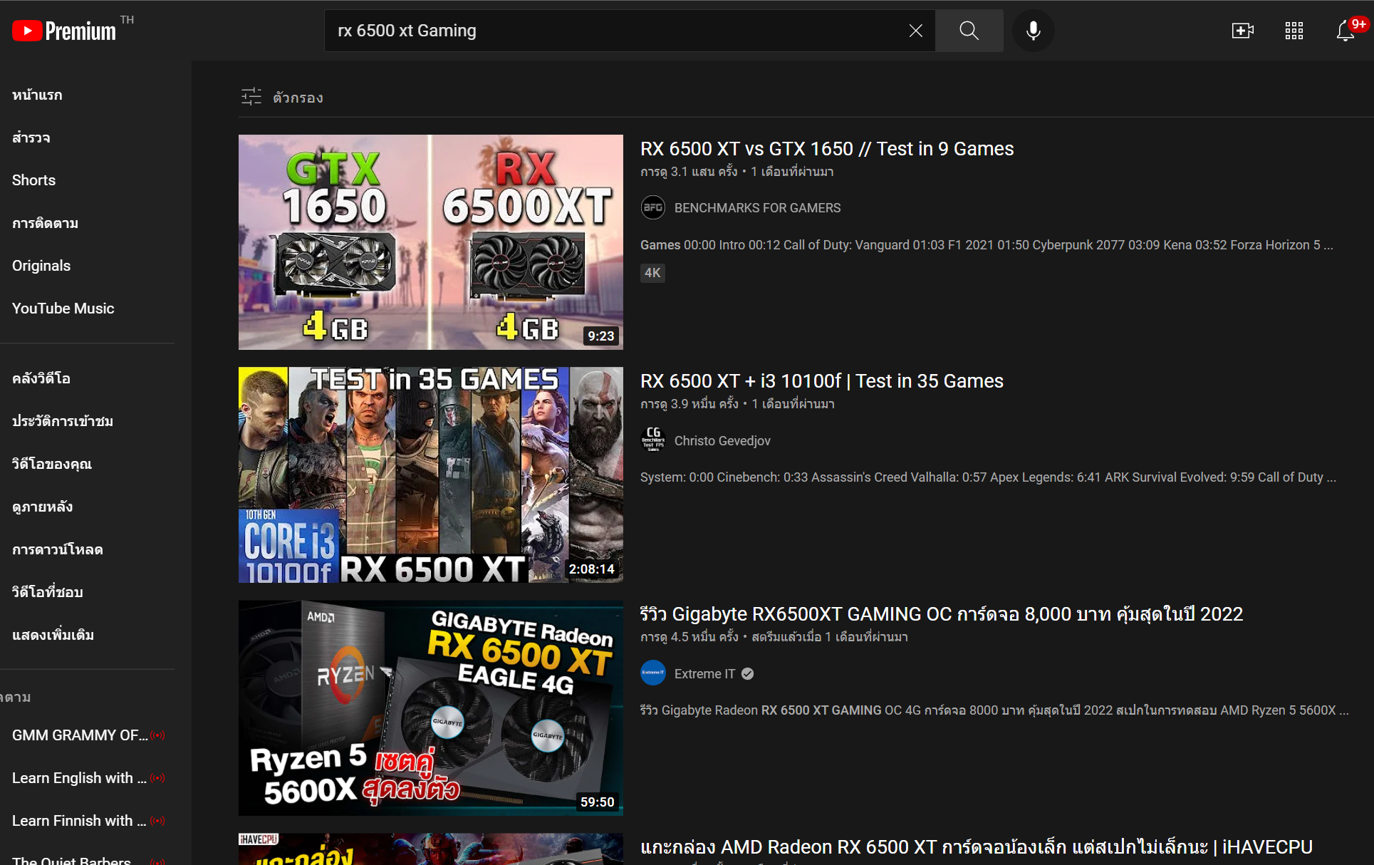Open title รีวิว Gigabyte RX6500XT GAMING OC
Viewport: 1374px width, 865px height.
940,613
